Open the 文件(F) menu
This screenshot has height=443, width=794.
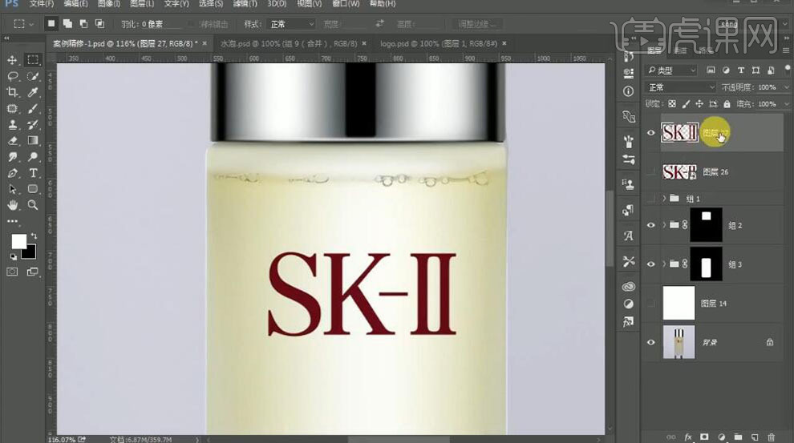pos(42,4)
